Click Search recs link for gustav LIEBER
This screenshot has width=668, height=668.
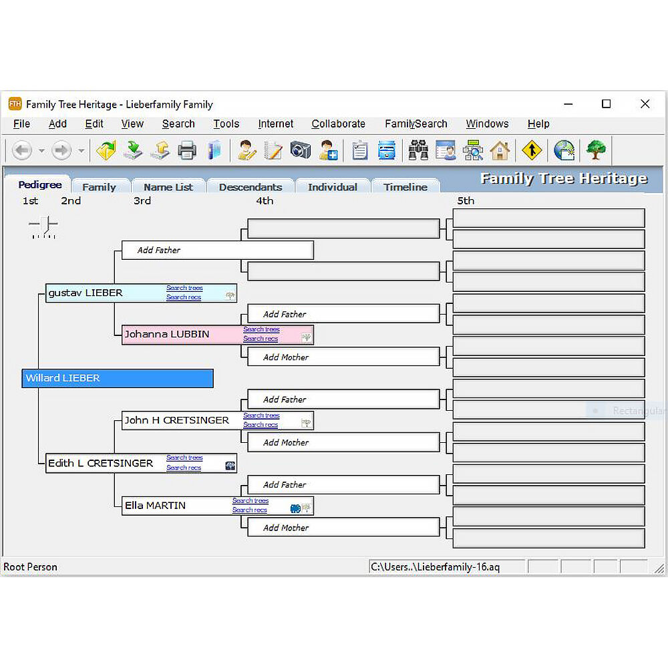coord(184,297)
